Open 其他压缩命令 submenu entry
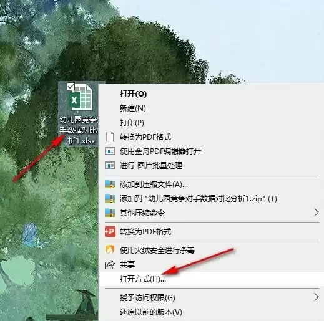The image size is (324, 321). tap(142, 213)
